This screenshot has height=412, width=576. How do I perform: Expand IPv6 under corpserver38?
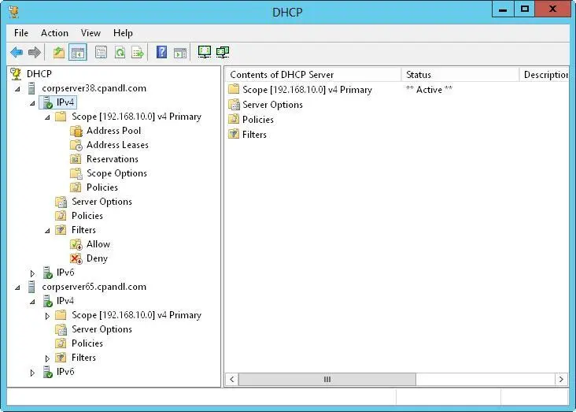click(x=32, y=273)
